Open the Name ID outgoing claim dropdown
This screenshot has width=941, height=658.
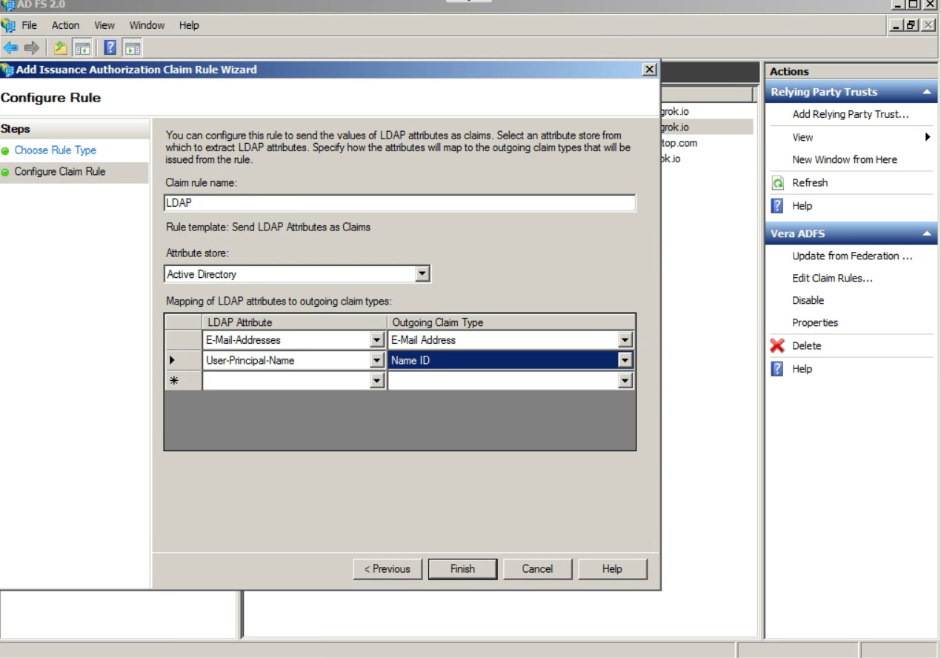click(x=625, y=361)
